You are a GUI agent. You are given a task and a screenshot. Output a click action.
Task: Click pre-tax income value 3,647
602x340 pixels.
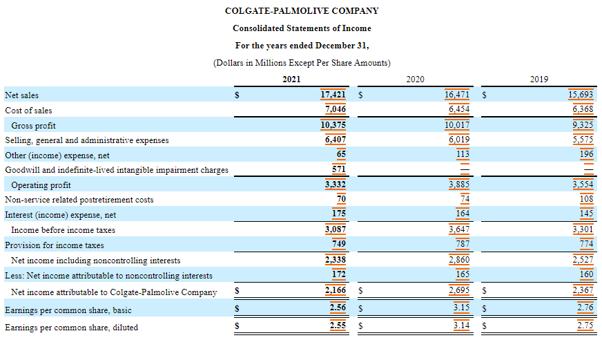[459, 229]
